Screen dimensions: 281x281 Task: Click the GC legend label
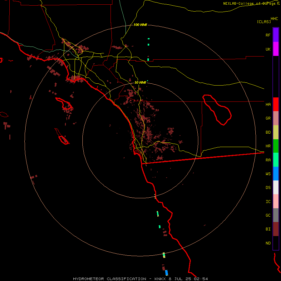268,215
